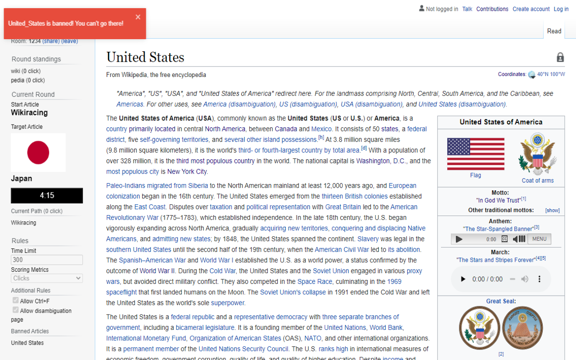Click the anthem player volume icon
The image size is (576, 360).
point(519,239)
